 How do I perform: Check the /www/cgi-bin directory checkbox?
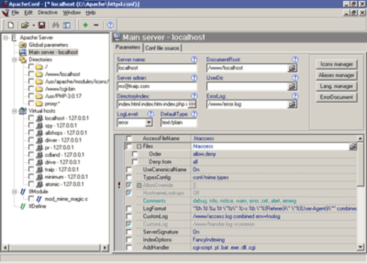[x=31, y=88]
